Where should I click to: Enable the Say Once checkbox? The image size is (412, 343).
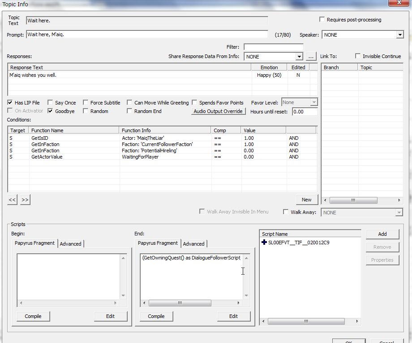pos(50,102)
